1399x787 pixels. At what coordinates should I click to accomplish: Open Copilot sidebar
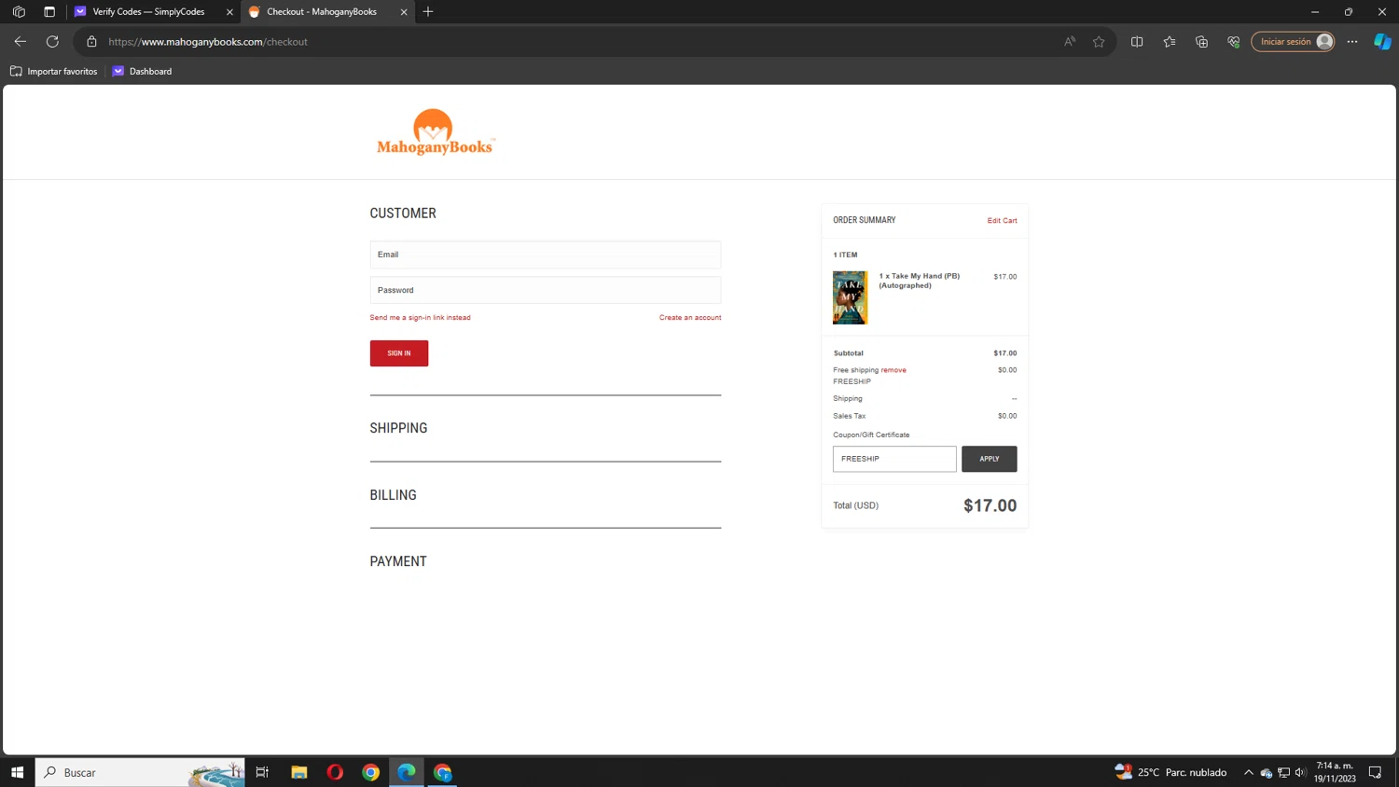(1382, 41)
